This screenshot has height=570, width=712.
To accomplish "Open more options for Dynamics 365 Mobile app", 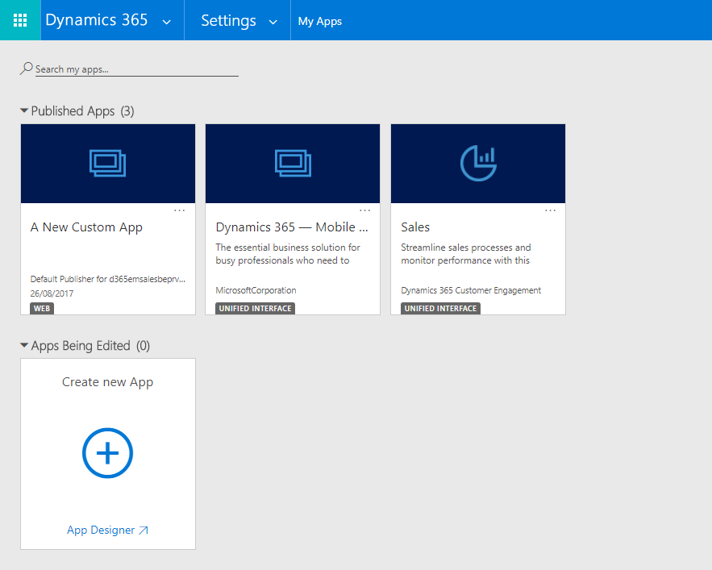I will [364, 210].
